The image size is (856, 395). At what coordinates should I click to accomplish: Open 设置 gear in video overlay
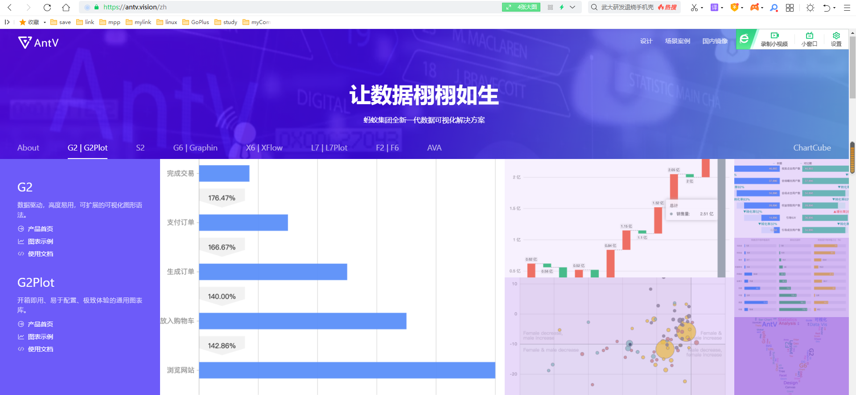click(x=836, y=39)
